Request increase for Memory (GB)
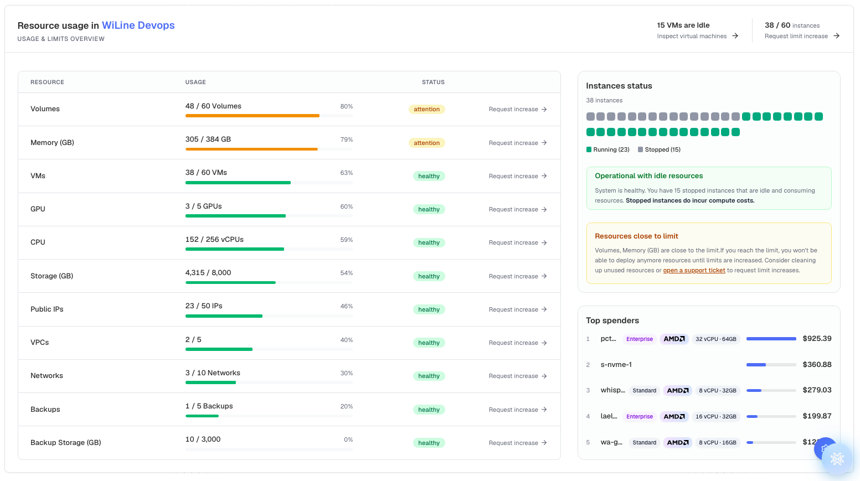Image resolution: width=860 pixels, height=481 pixels. click(x=518, y=143)
